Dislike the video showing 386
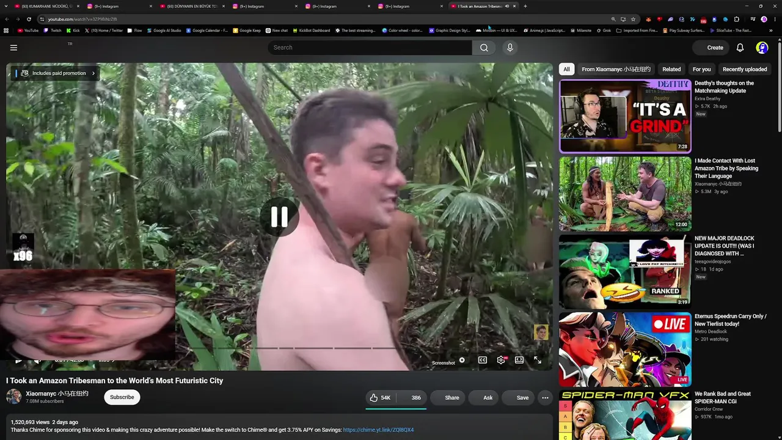782x440 pixels. pyautogui.click(x=413, y=398)
